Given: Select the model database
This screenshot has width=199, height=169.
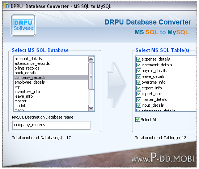Looking at the screenshot, I should click(x=51, y=106).
